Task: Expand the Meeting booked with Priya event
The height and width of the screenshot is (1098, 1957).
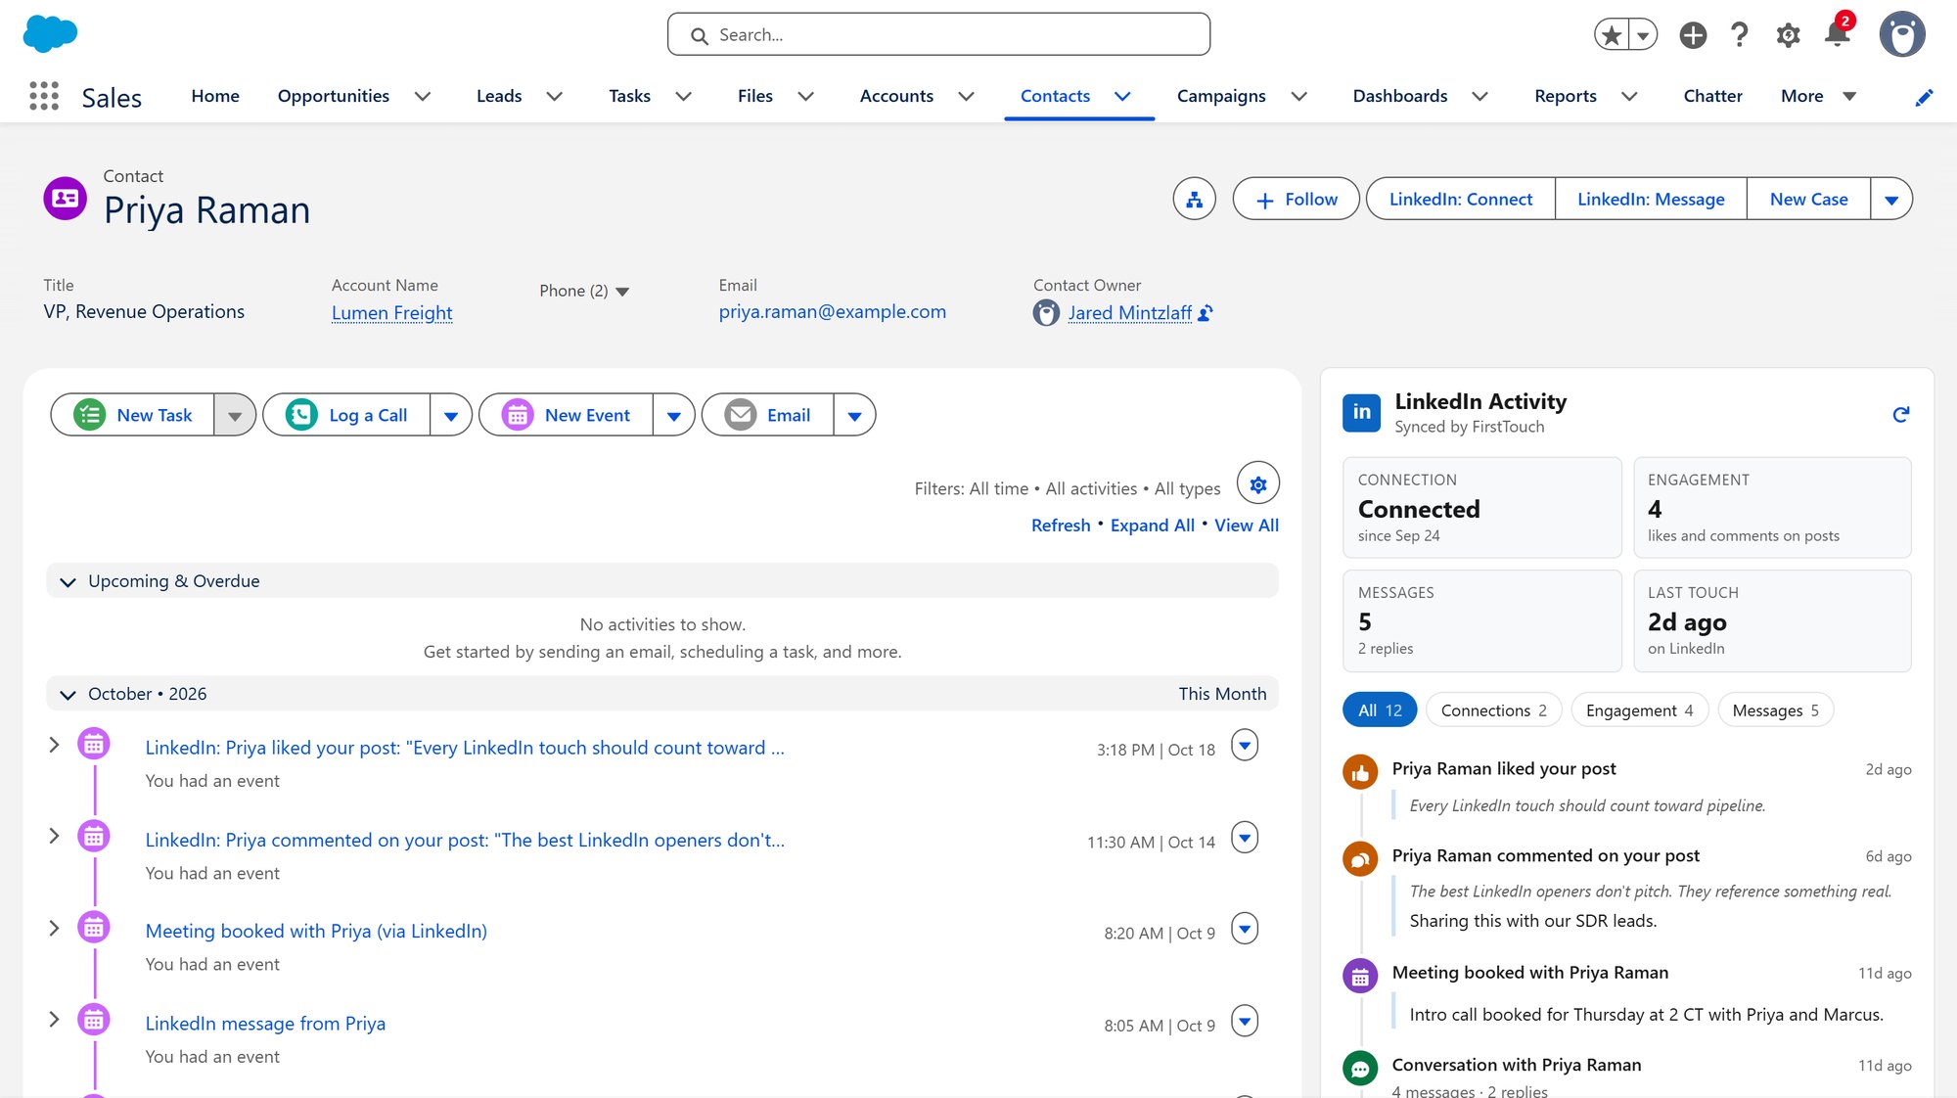Action: 55,928
